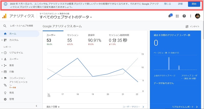Click the search magnifier icon in the sidebar
The image size is (204, 109).
[x=5, y=26]
